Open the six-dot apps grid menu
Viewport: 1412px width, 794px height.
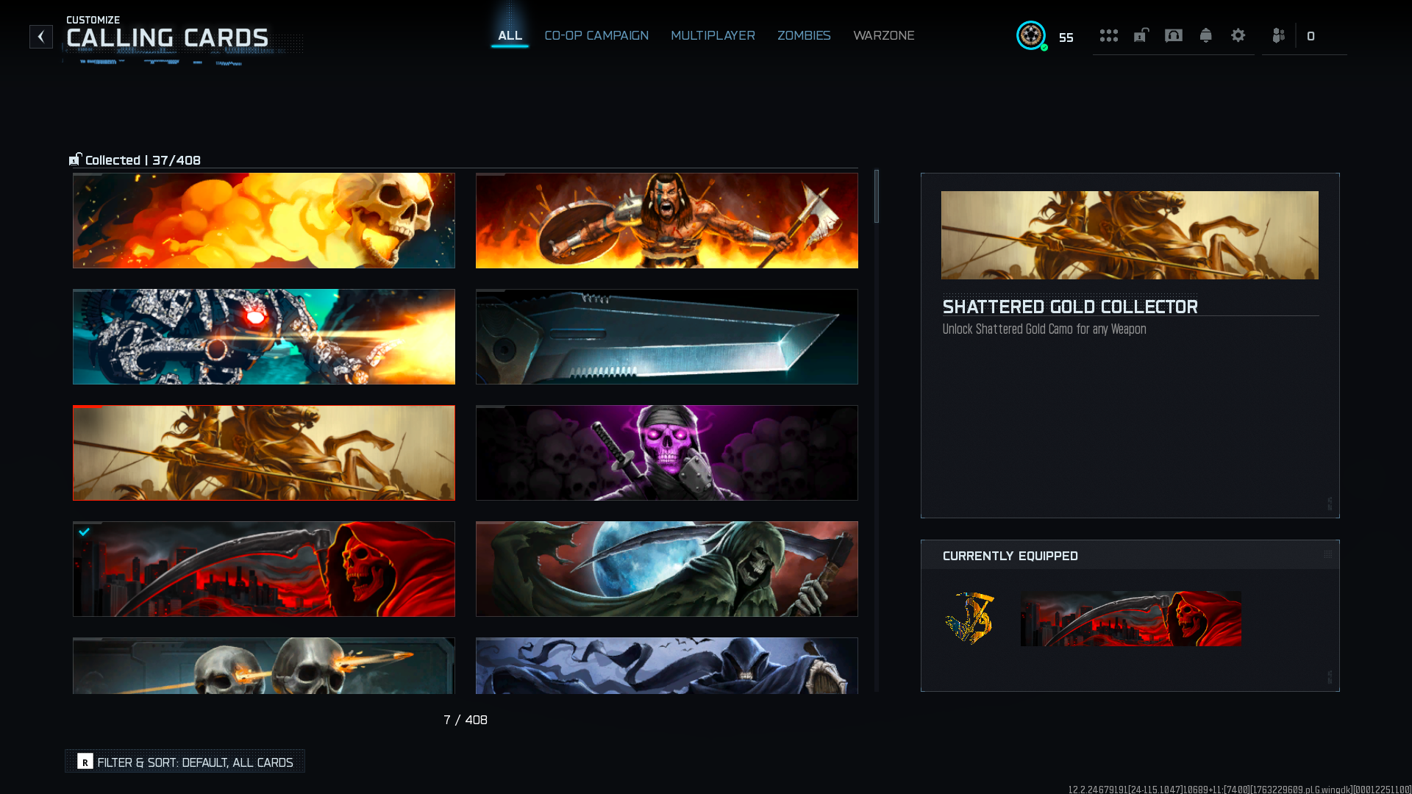point(1109,35)
